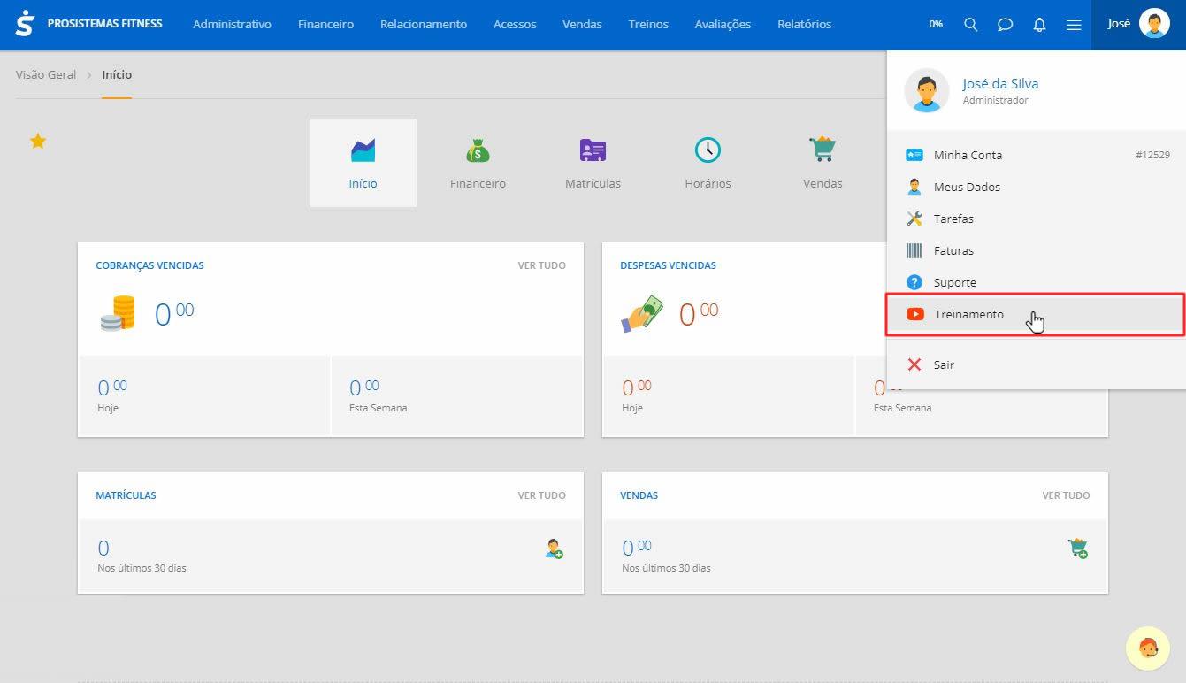Click the José da Silva name link

coord(1000,84)
